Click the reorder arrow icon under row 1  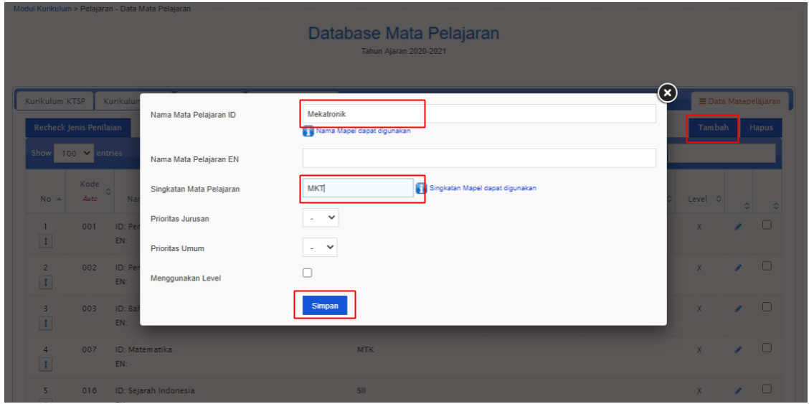coord(45,242)
